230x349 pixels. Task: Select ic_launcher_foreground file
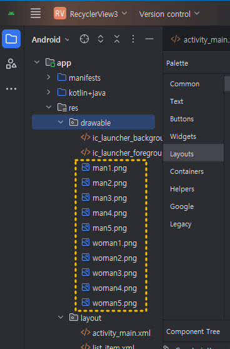[x=121, y=153]
